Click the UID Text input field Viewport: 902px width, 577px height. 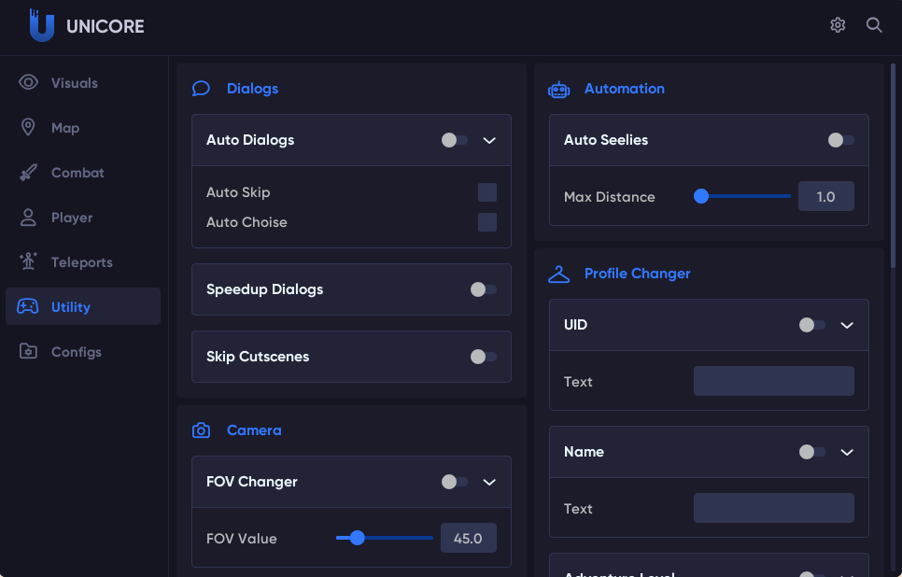pos(773,381)
